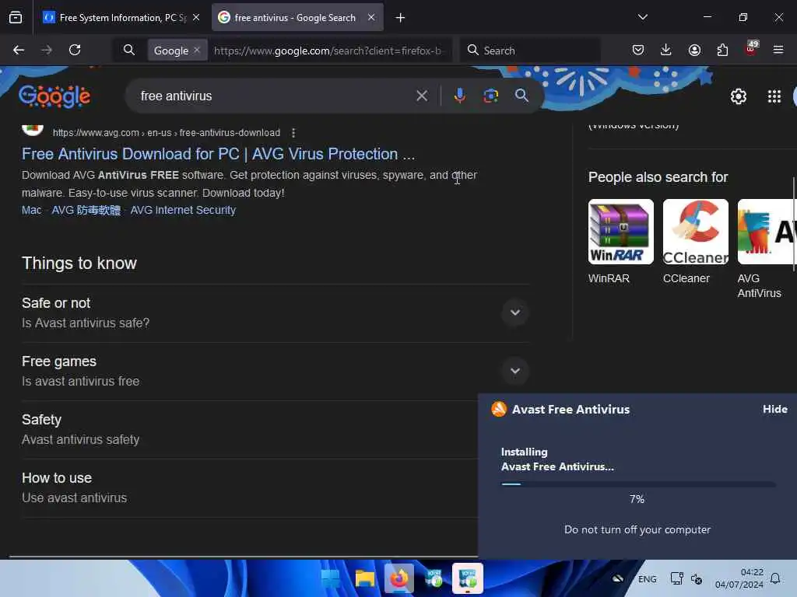Open the list all tabs dropdown

[x=643, y=17]
